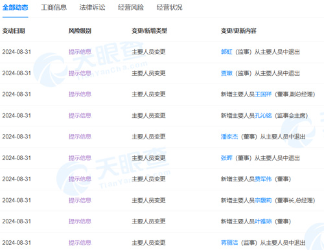Click the 费军伟 name link

pos(263,179)
